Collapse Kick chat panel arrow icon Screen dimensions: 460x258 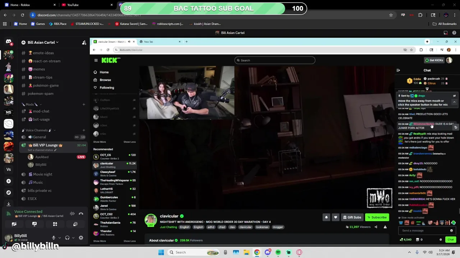[x=398, y=70]
